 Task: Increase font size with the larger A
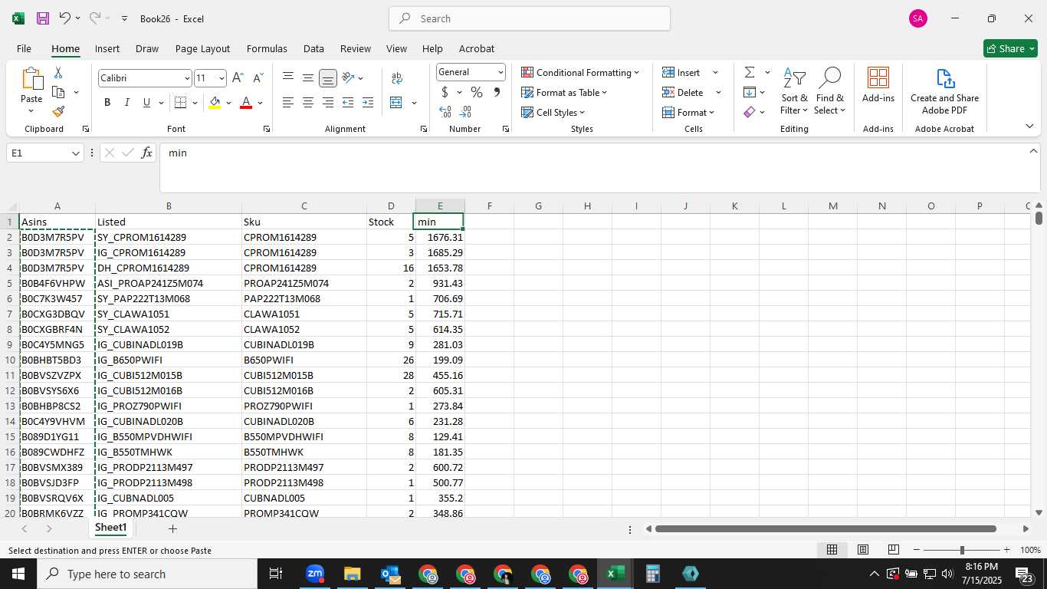click(x=238, y=78)
